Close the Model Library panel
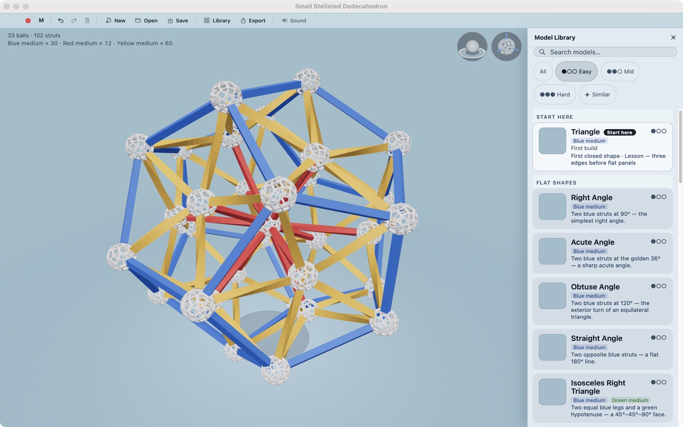The image size is (683, 427). point(673,37)
